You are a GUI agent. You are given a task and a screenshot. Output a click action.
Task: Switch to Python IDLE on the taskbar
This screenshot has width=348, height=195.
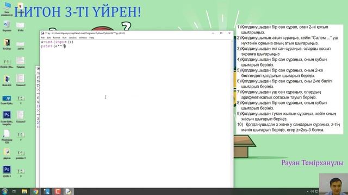coord(69,191)
